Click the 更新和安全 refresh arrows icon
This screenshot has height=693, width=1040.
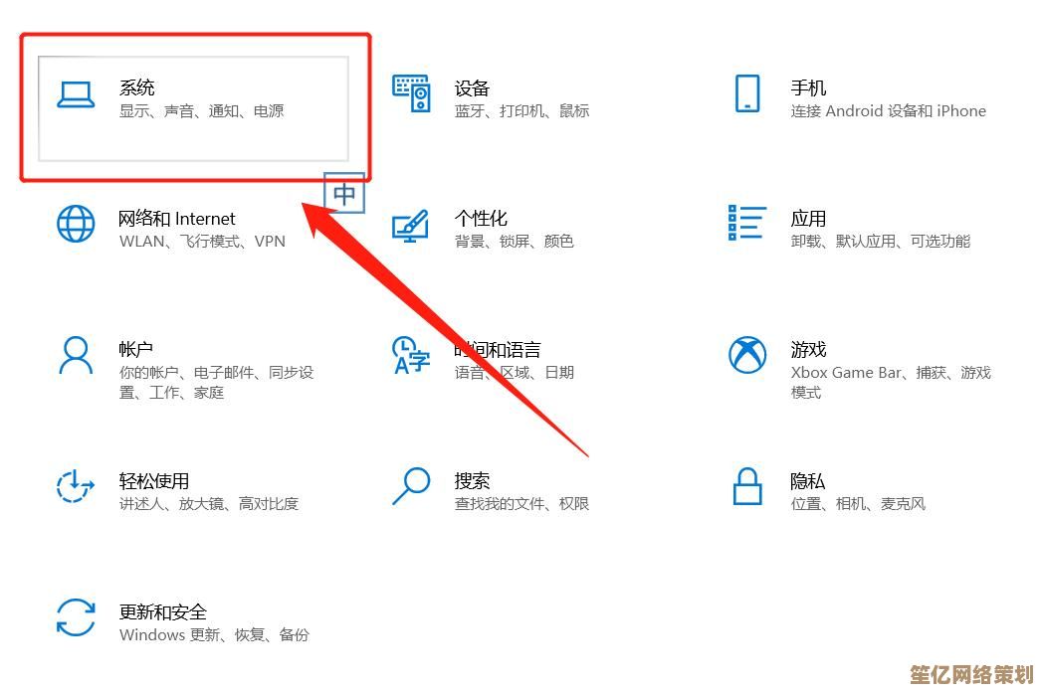(x=76, y=617)
